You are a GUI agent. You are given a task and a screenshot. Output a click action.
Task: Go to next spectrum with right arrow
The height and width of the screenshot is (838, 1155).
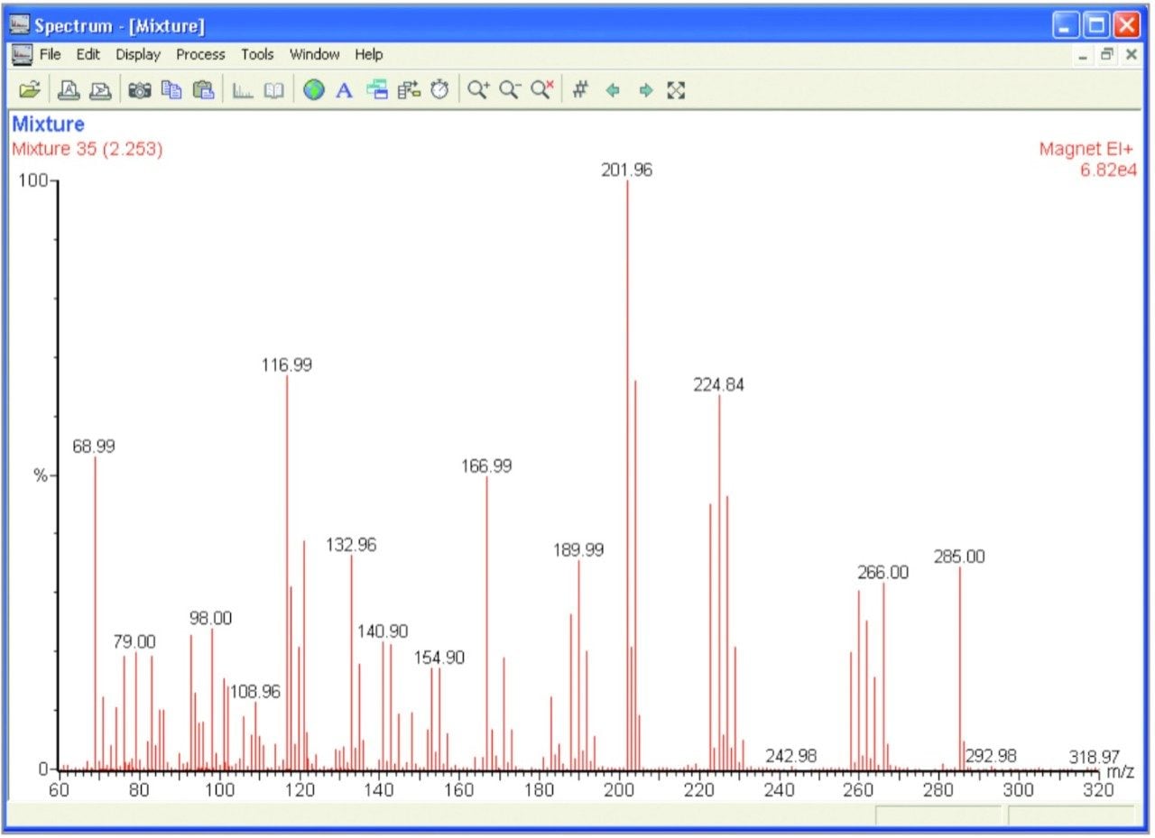pyautogui.click(x=645, y=90)
